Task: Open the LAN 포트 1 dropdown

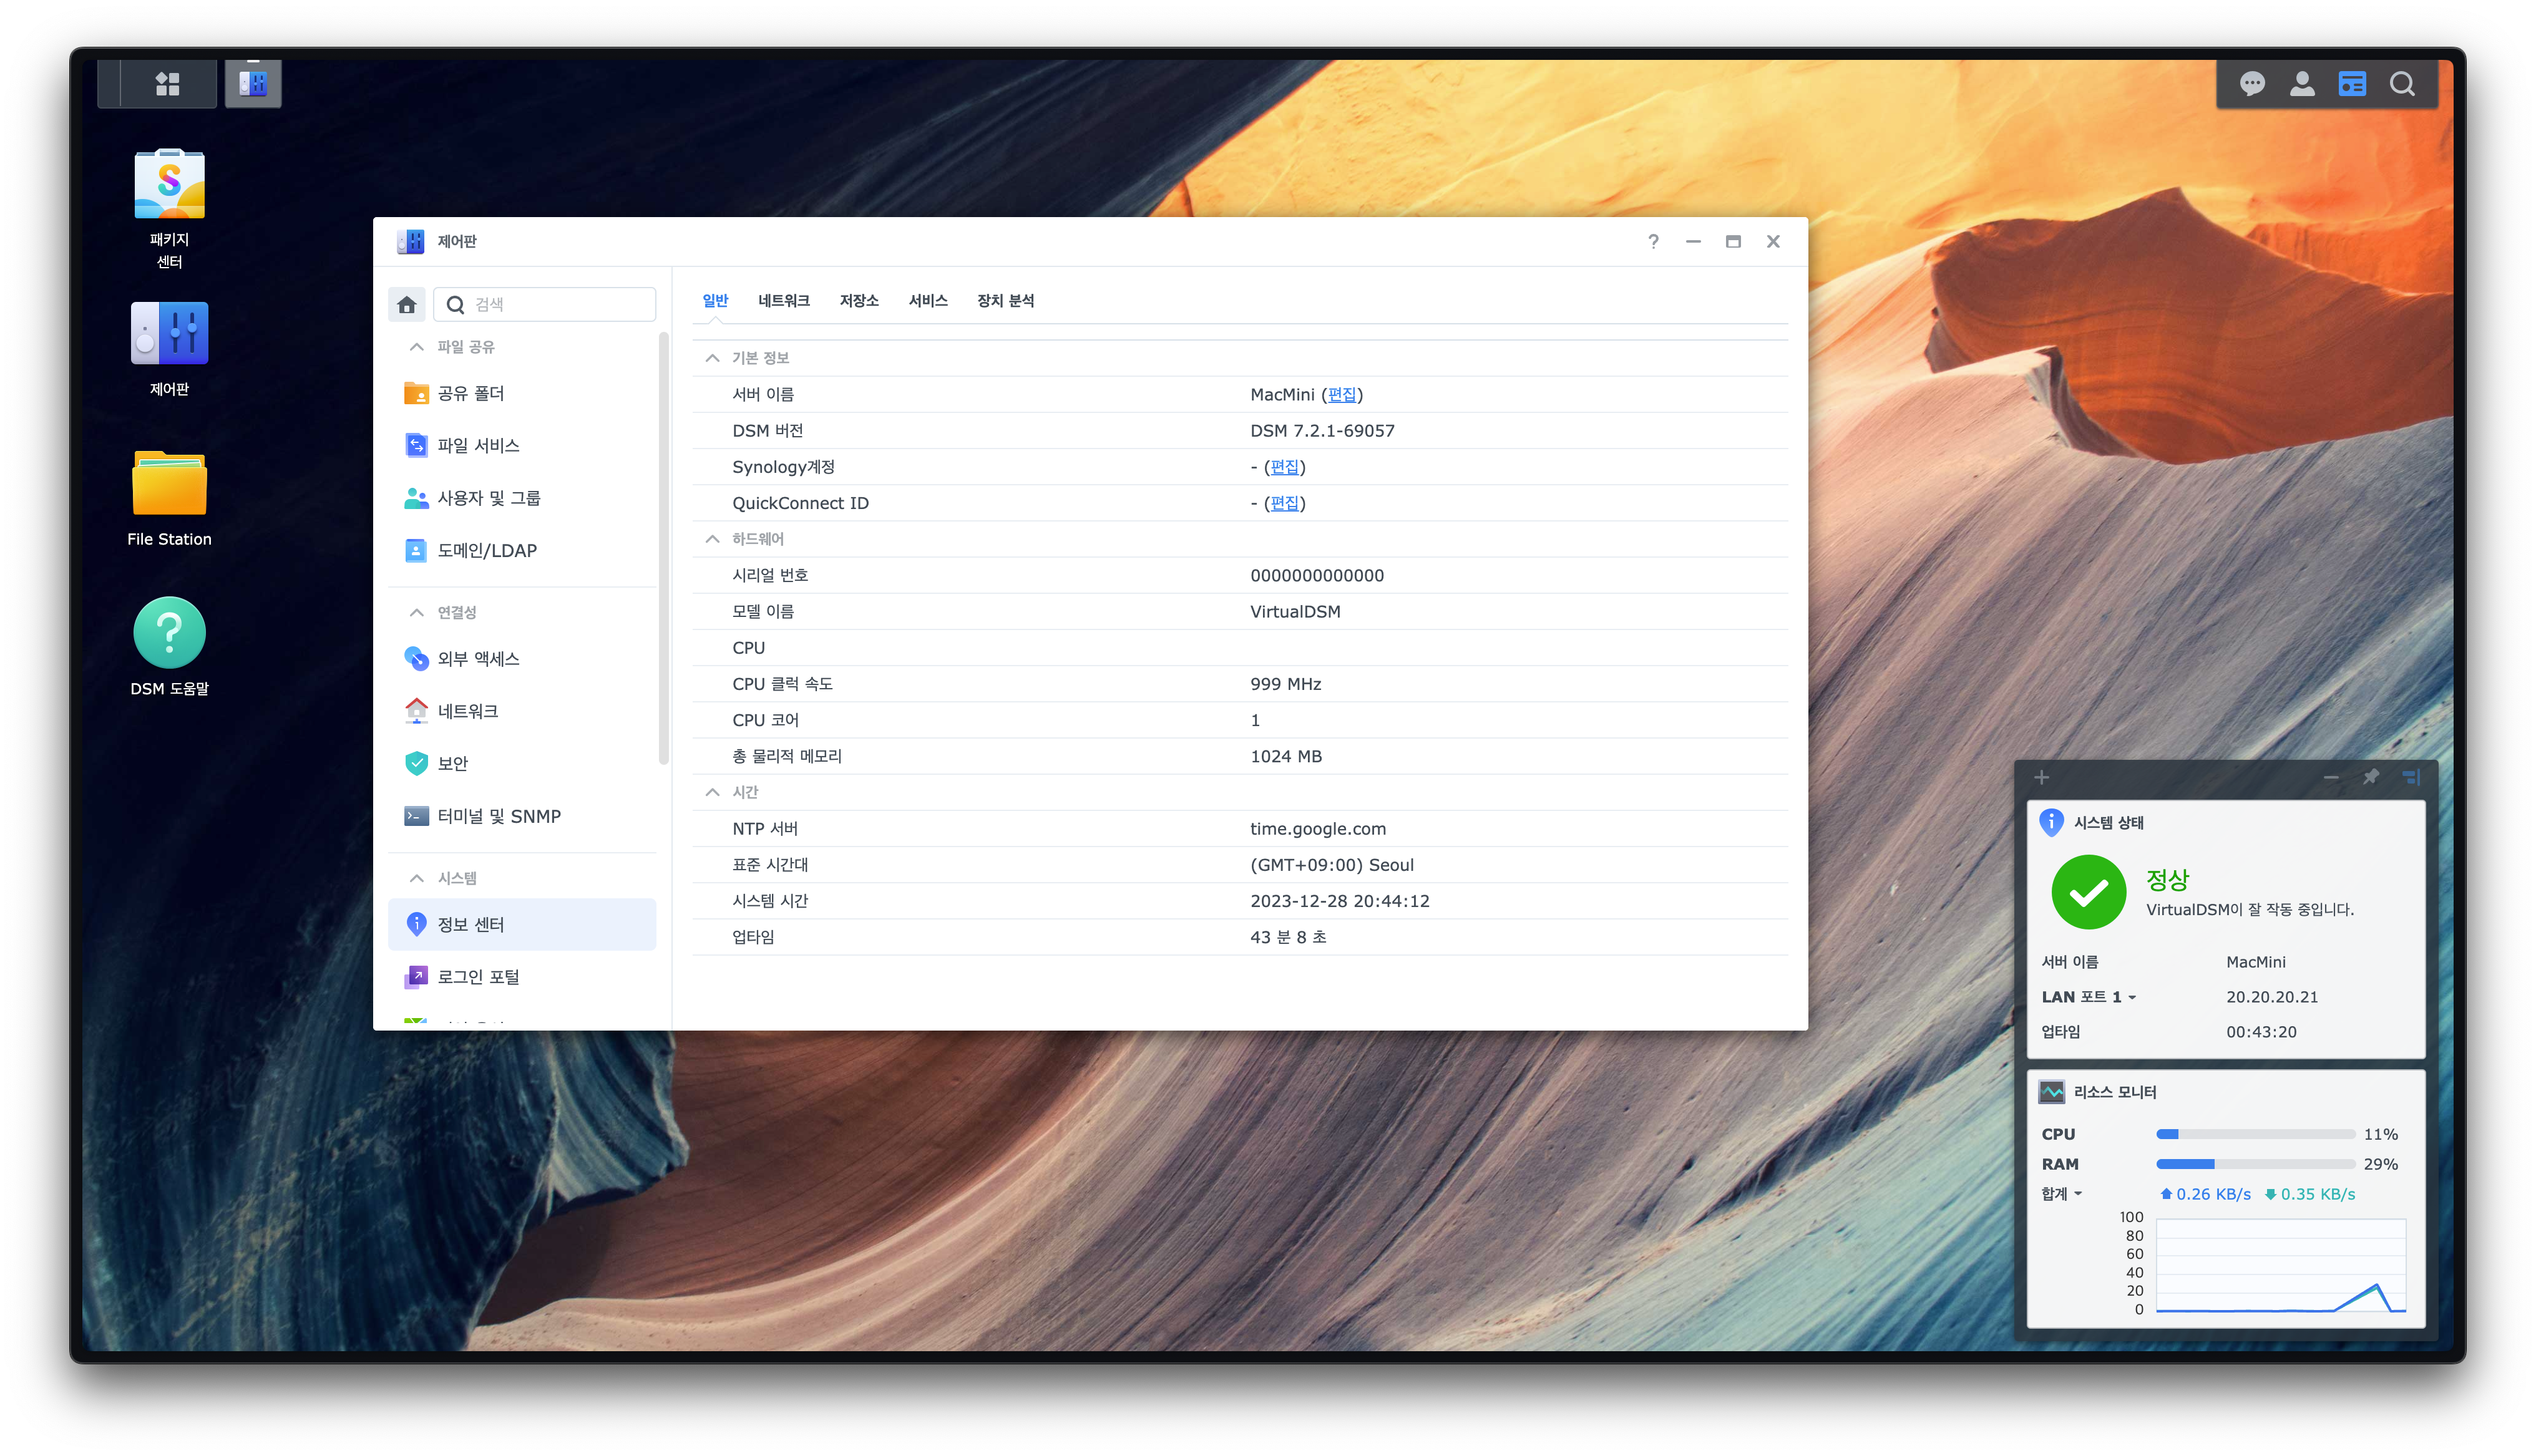Action: [x=2089, y=996]
